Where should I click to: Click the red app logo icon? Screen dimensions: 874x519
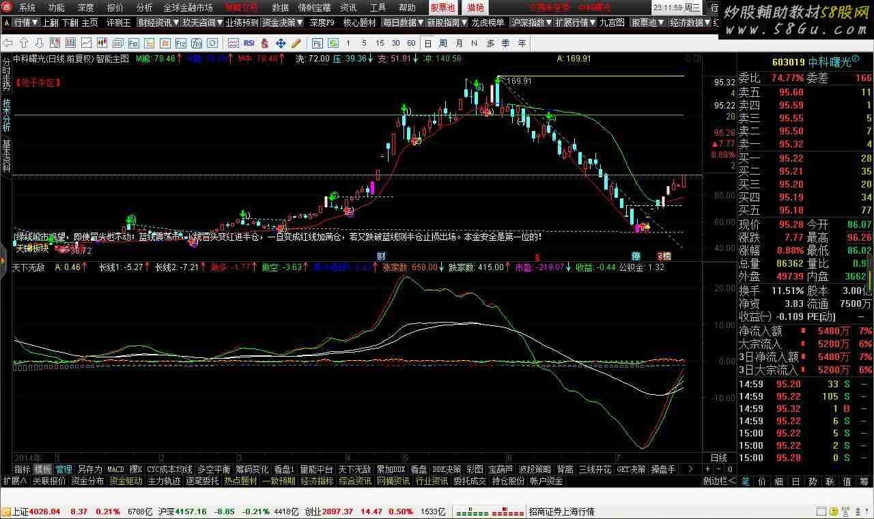7,8
